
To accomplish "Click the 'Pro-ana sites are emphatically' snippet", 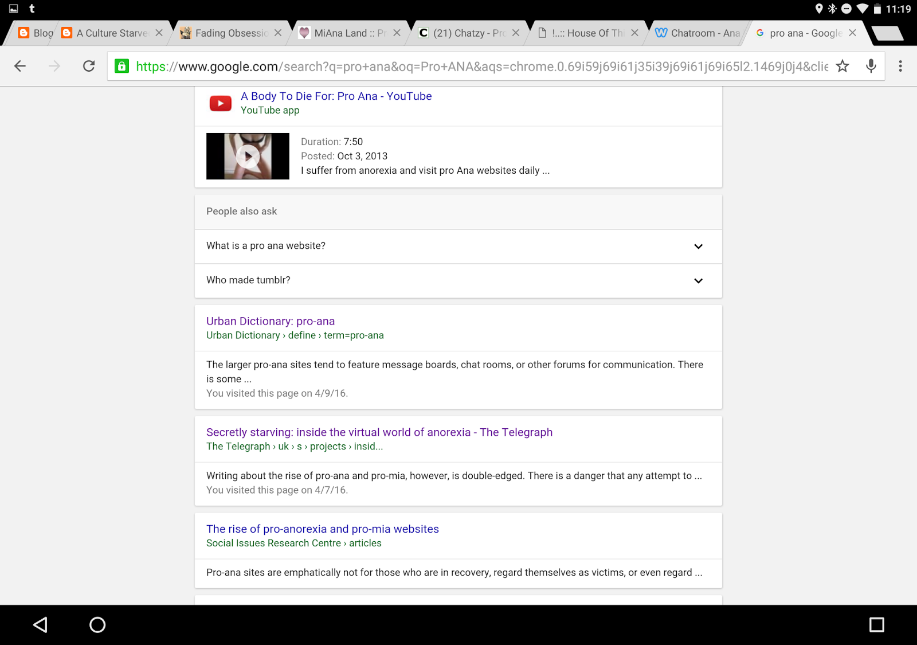I will [454, 573].
